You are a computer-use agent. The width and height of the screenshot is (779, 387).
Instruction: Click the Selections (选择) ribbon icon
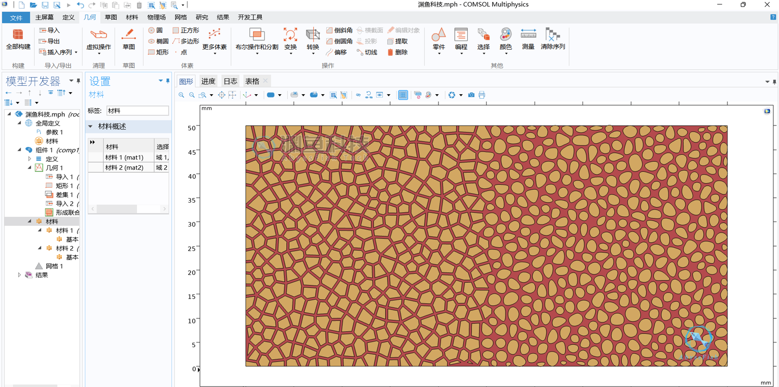point(483,41)
